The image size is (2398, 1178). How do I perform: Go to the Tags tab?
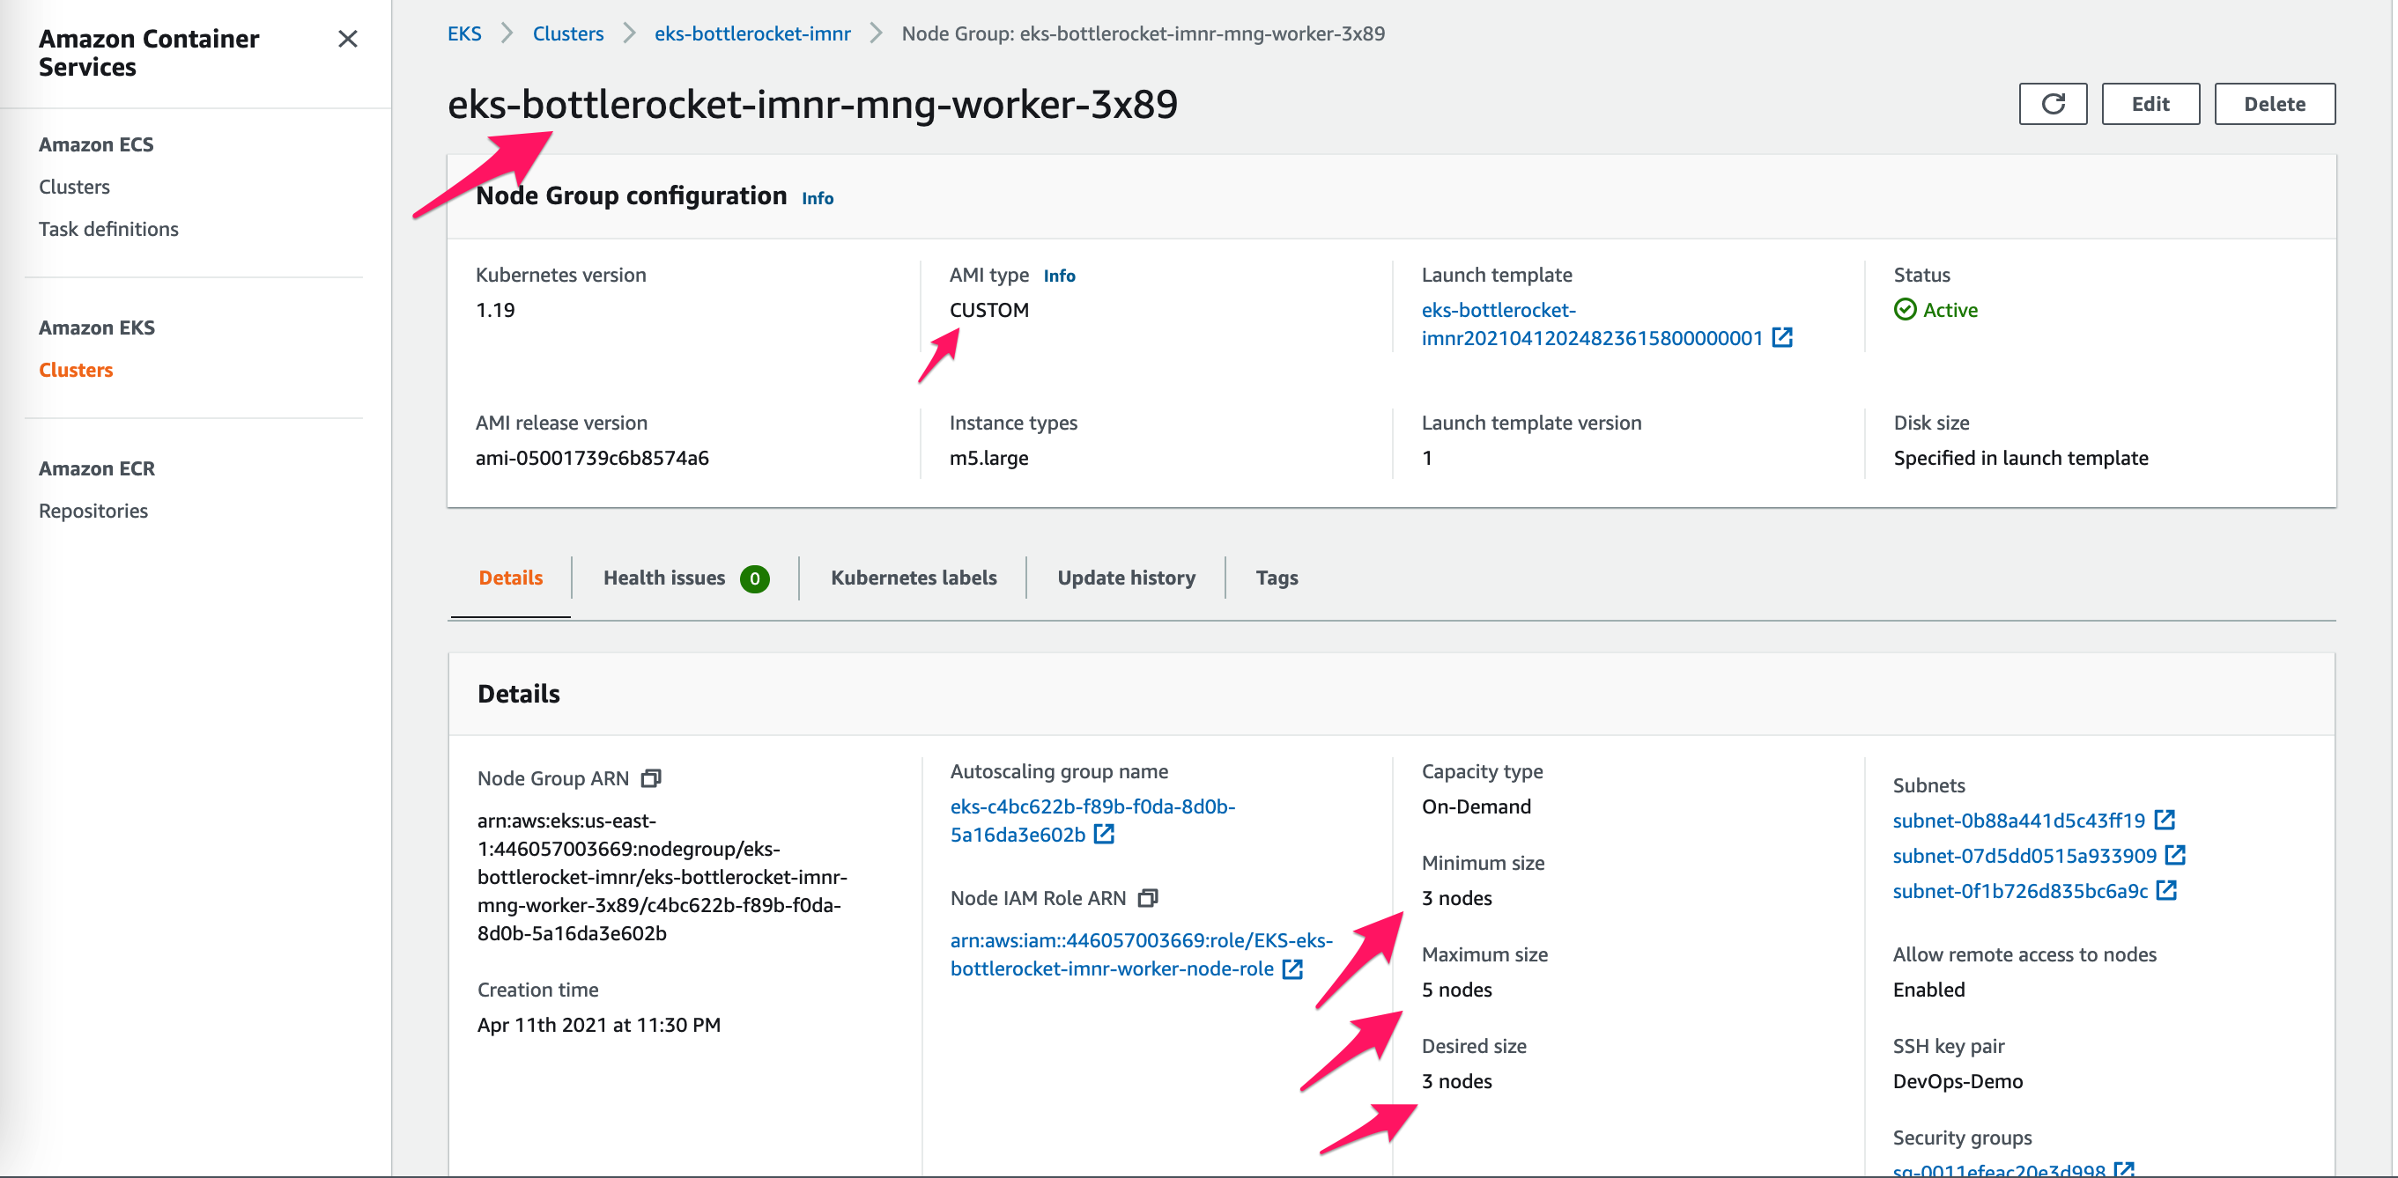tap(1277, 578)
